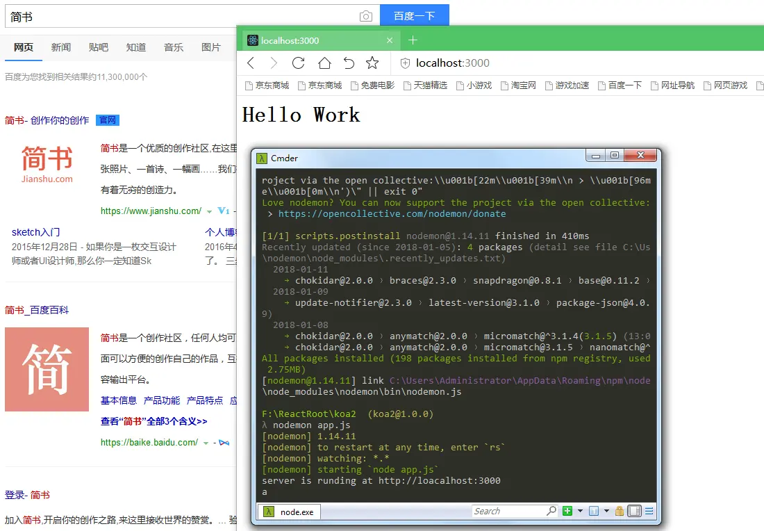This screenshot has width=764, height=531.
Task: Open the opencollective.com/nodemon/donate link in Cmder
Action: [392, 213]
